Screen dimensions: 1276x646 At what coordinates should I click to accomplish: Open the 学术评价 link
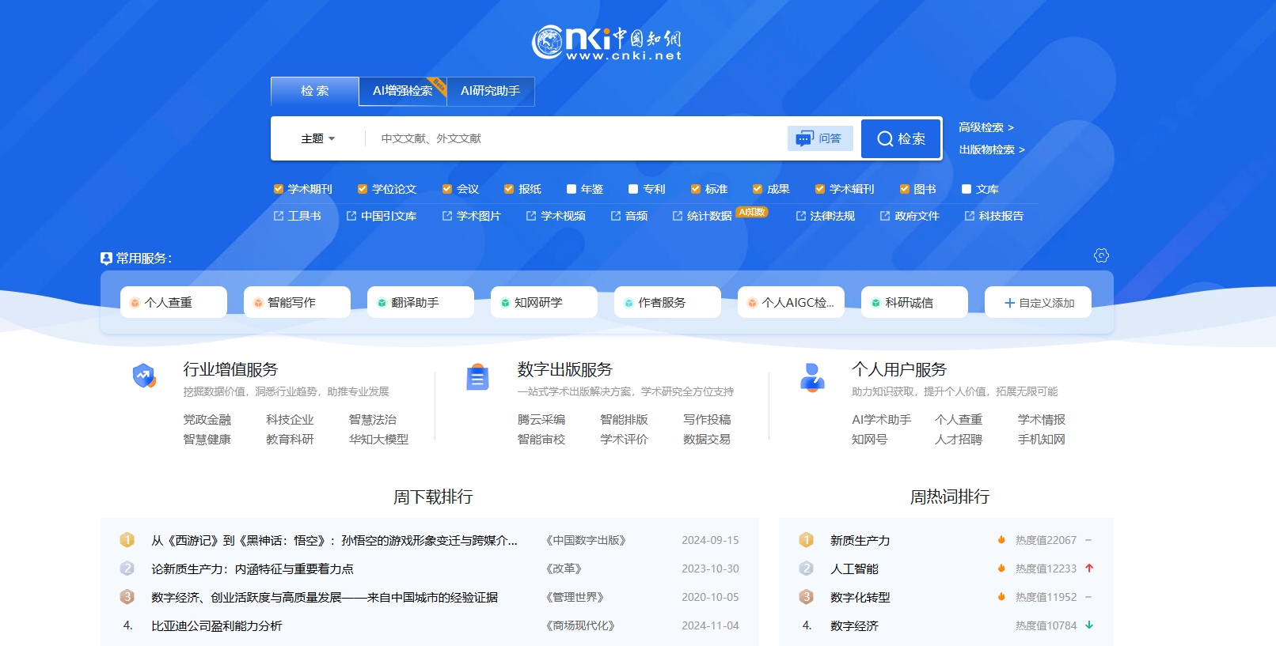[624, 440]
